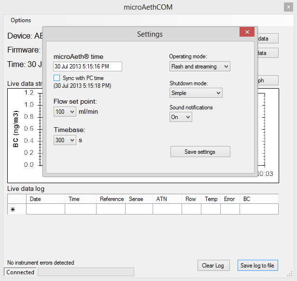Open the Sound notifications dropdown
The width and height of the screenshot is (297, 281).
(x=181, y=117)
